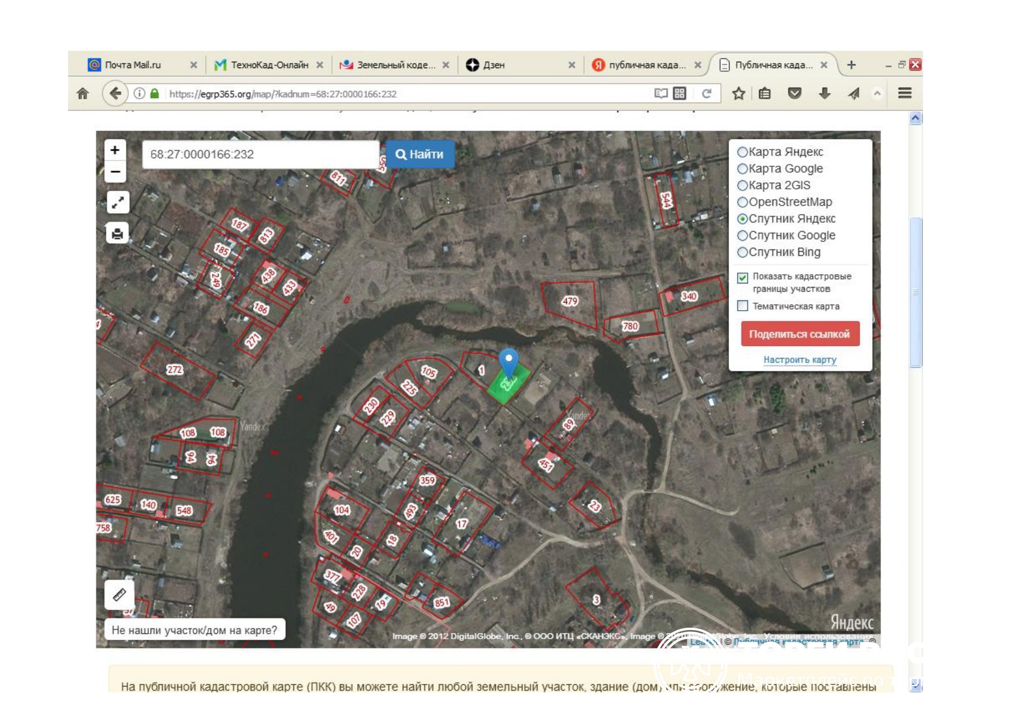1013x716 pixels.
Task: Click Не нашли участок/дом на карте button
Action: 195,630
